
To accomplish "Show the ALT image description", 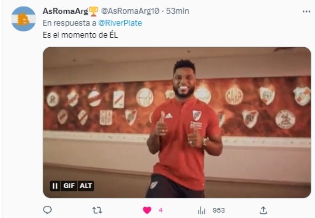I will [86, 186].
